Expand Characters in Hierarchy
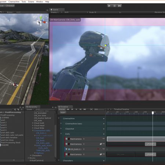 pyautogui.click(x=30, y=155)
